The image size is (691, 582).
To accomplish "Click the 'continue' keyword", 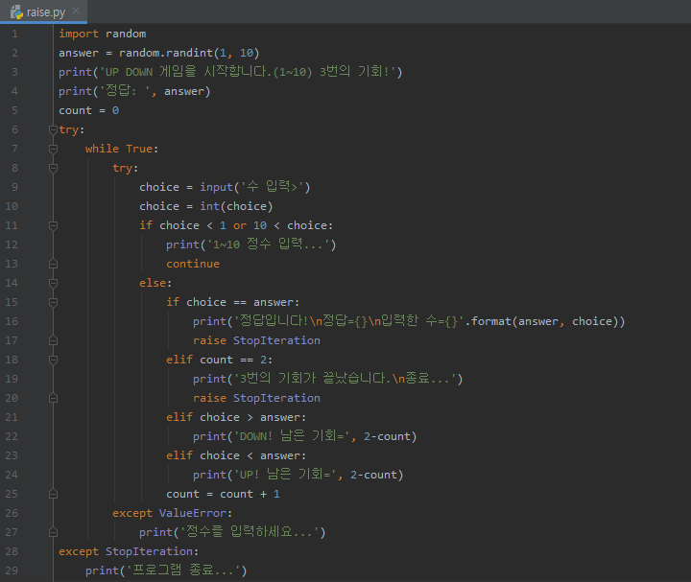I will pos(193,264).
